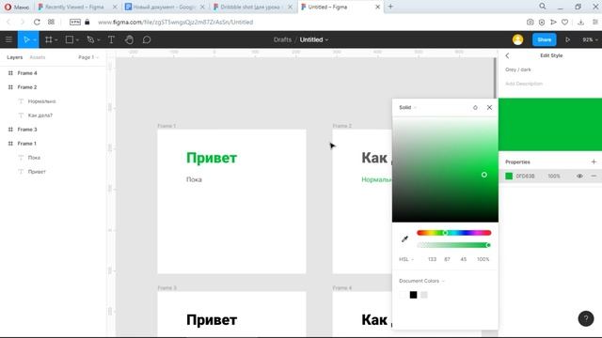602x338 pixels.
Task: Click the browser snapshot camera icon
Action: 530,22
